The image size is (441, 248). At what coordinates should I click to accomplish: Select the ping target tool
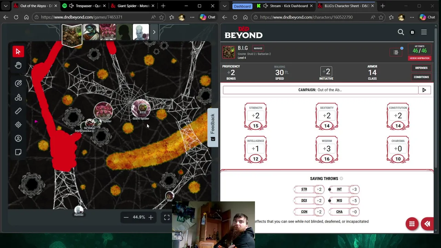(x=18, y=125)
